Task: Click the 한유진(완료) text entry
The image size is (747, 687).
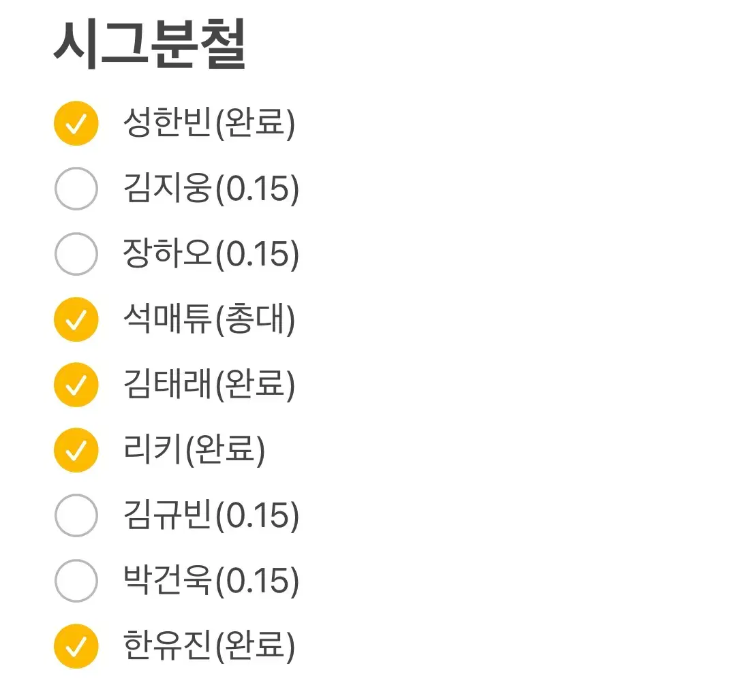Action: pyautogui.click(x=209, y=646)
